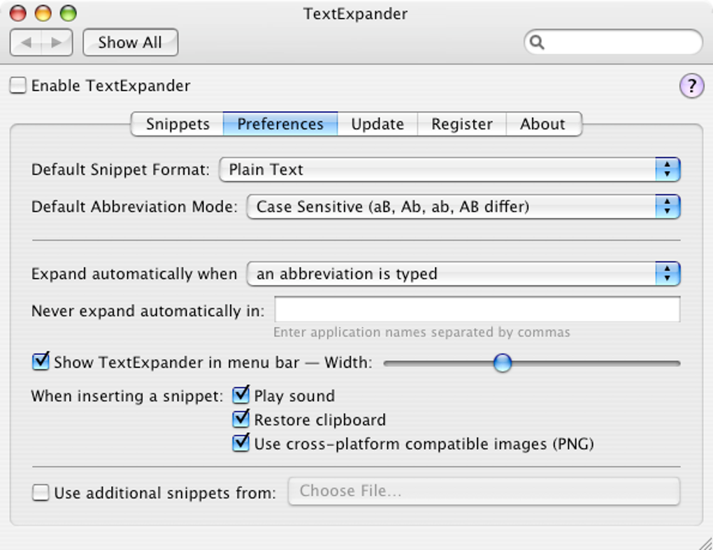Image resolution: width=713 pixels, height=550 pixels.
Task: Click the menu bar Width slider knob
Action: coord(502,363)
